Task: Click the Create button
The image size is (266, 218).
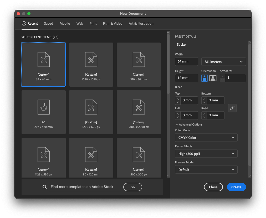Action: tap(236, 187)
